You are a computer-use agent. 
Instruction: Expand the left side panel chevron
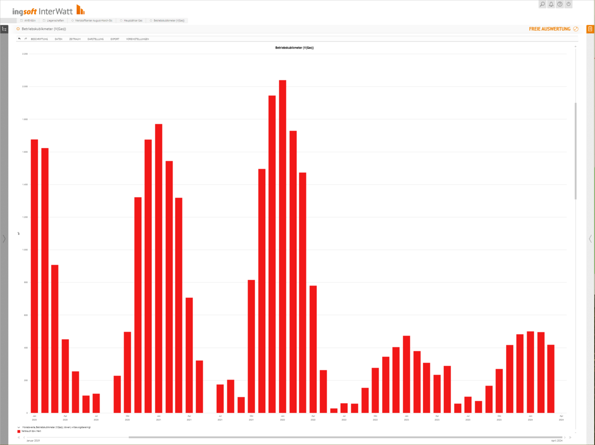click(4, 239)
